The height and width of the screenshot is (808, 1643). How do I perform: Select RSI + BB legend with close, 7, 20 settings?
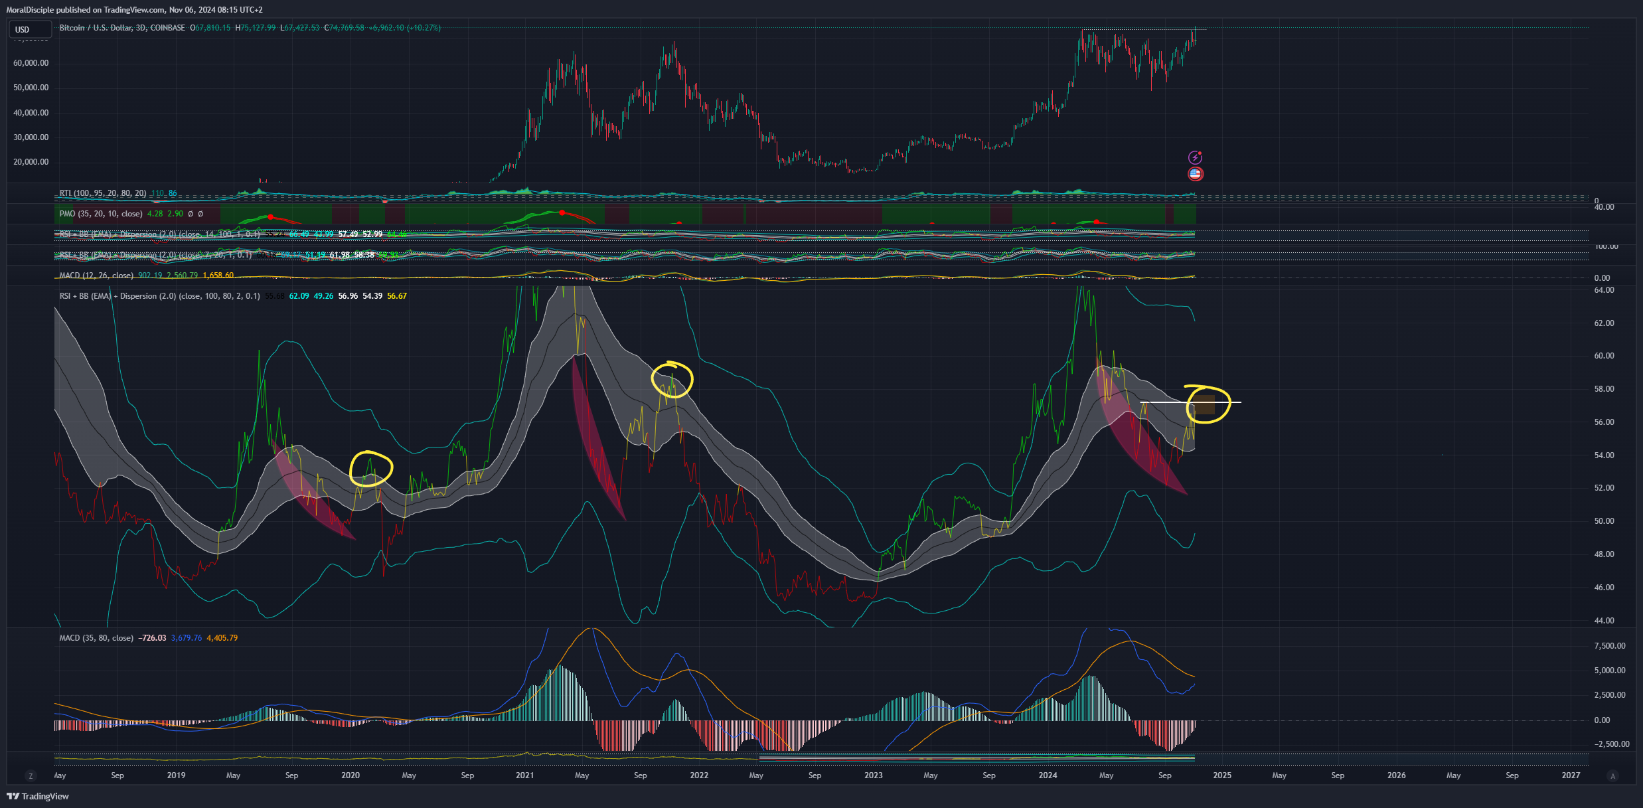155,255
